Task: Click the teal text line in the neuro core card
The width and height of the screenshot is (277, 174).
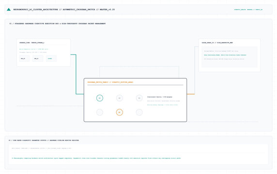Action: (34, 49)
